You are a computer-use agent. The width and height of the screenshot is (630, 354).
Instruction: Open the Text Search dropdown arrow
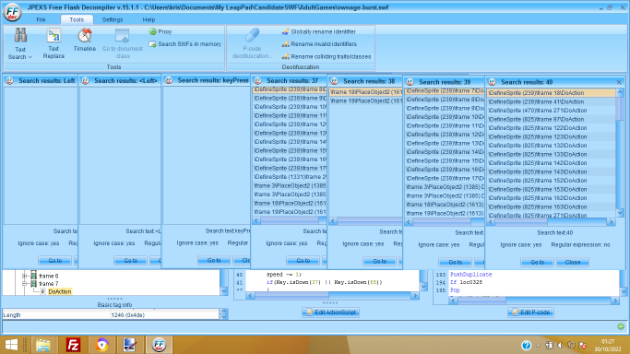30,57
